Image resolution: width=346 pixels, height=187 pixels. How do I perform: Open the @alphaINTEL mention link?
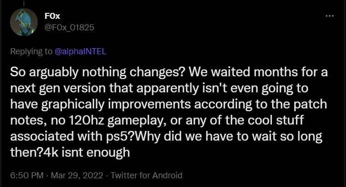(80, 51)
